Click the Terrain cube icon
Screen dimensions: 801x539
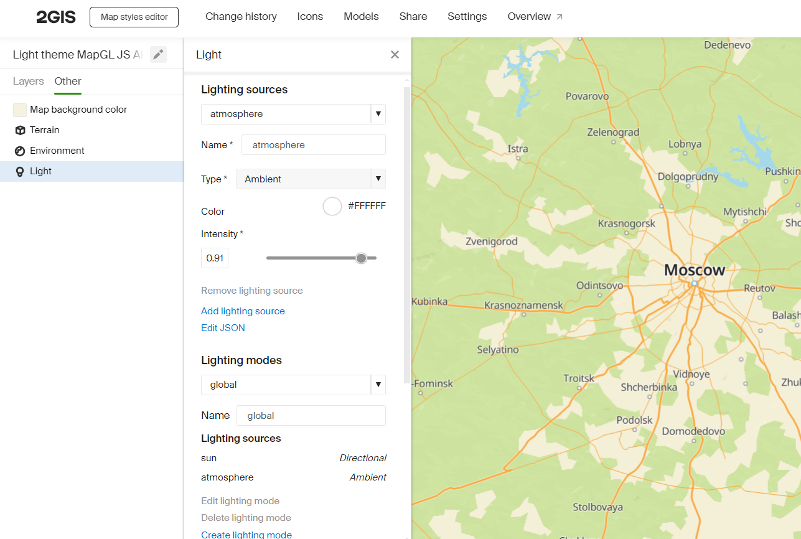[19, 130]
